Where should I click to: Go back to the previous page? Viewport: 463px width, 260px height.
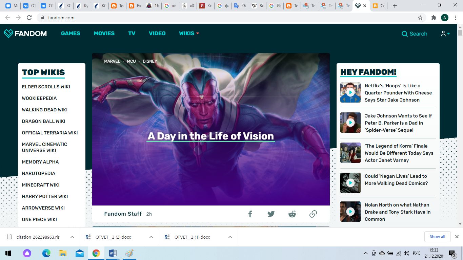click(7, 18)
